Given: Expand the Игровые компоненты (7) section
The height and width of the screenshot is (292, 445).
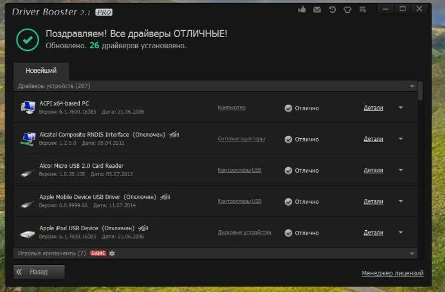Looking at the screenshot, I should (x=412, y=254).
